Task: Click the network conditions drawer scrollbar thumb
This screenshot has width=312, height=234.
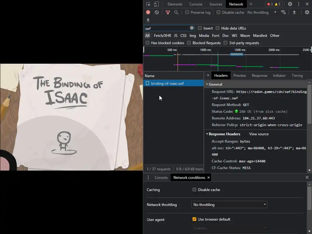Action: (310, 198)
